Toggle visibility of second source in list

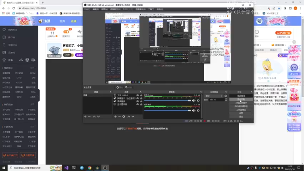(138, 98)
